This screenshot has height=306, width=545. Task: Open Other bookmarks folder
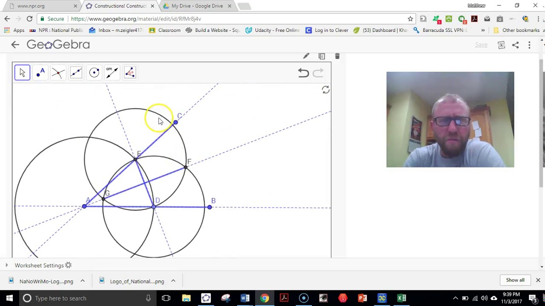[516, 30]
